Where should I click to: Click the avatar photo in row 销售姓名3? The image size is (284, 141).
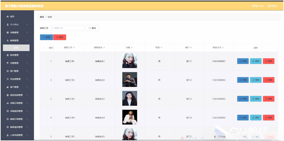[x=130, y=98]
